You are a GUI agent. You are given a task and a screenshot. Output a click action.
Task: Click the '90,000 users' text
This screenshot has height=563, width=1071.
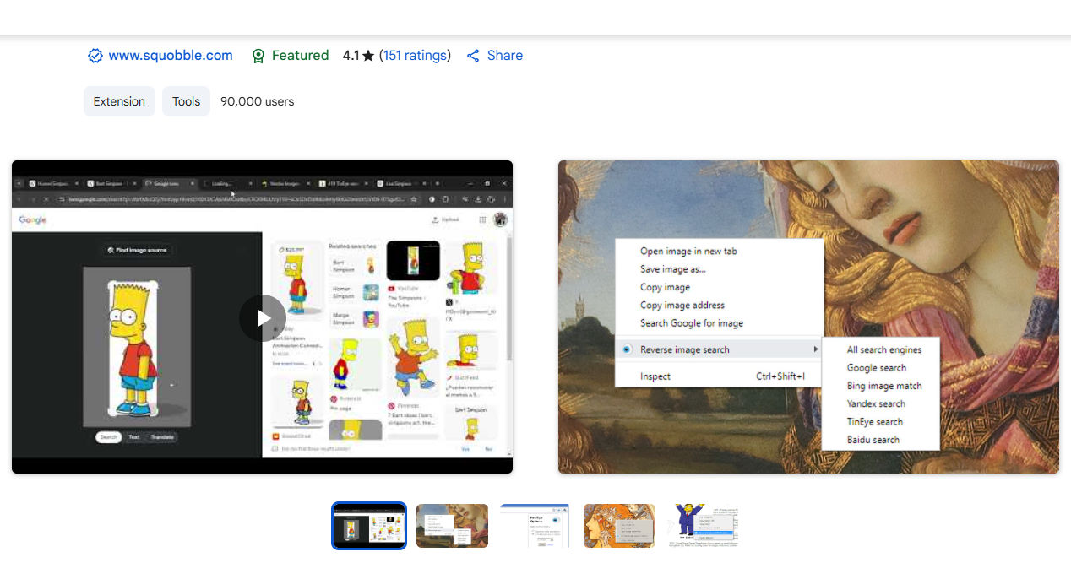tap(258, 101)
